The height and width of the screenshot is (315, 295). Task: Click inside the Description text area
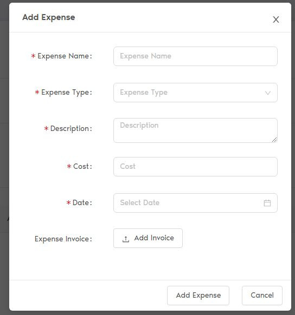[x=195, y=130]
